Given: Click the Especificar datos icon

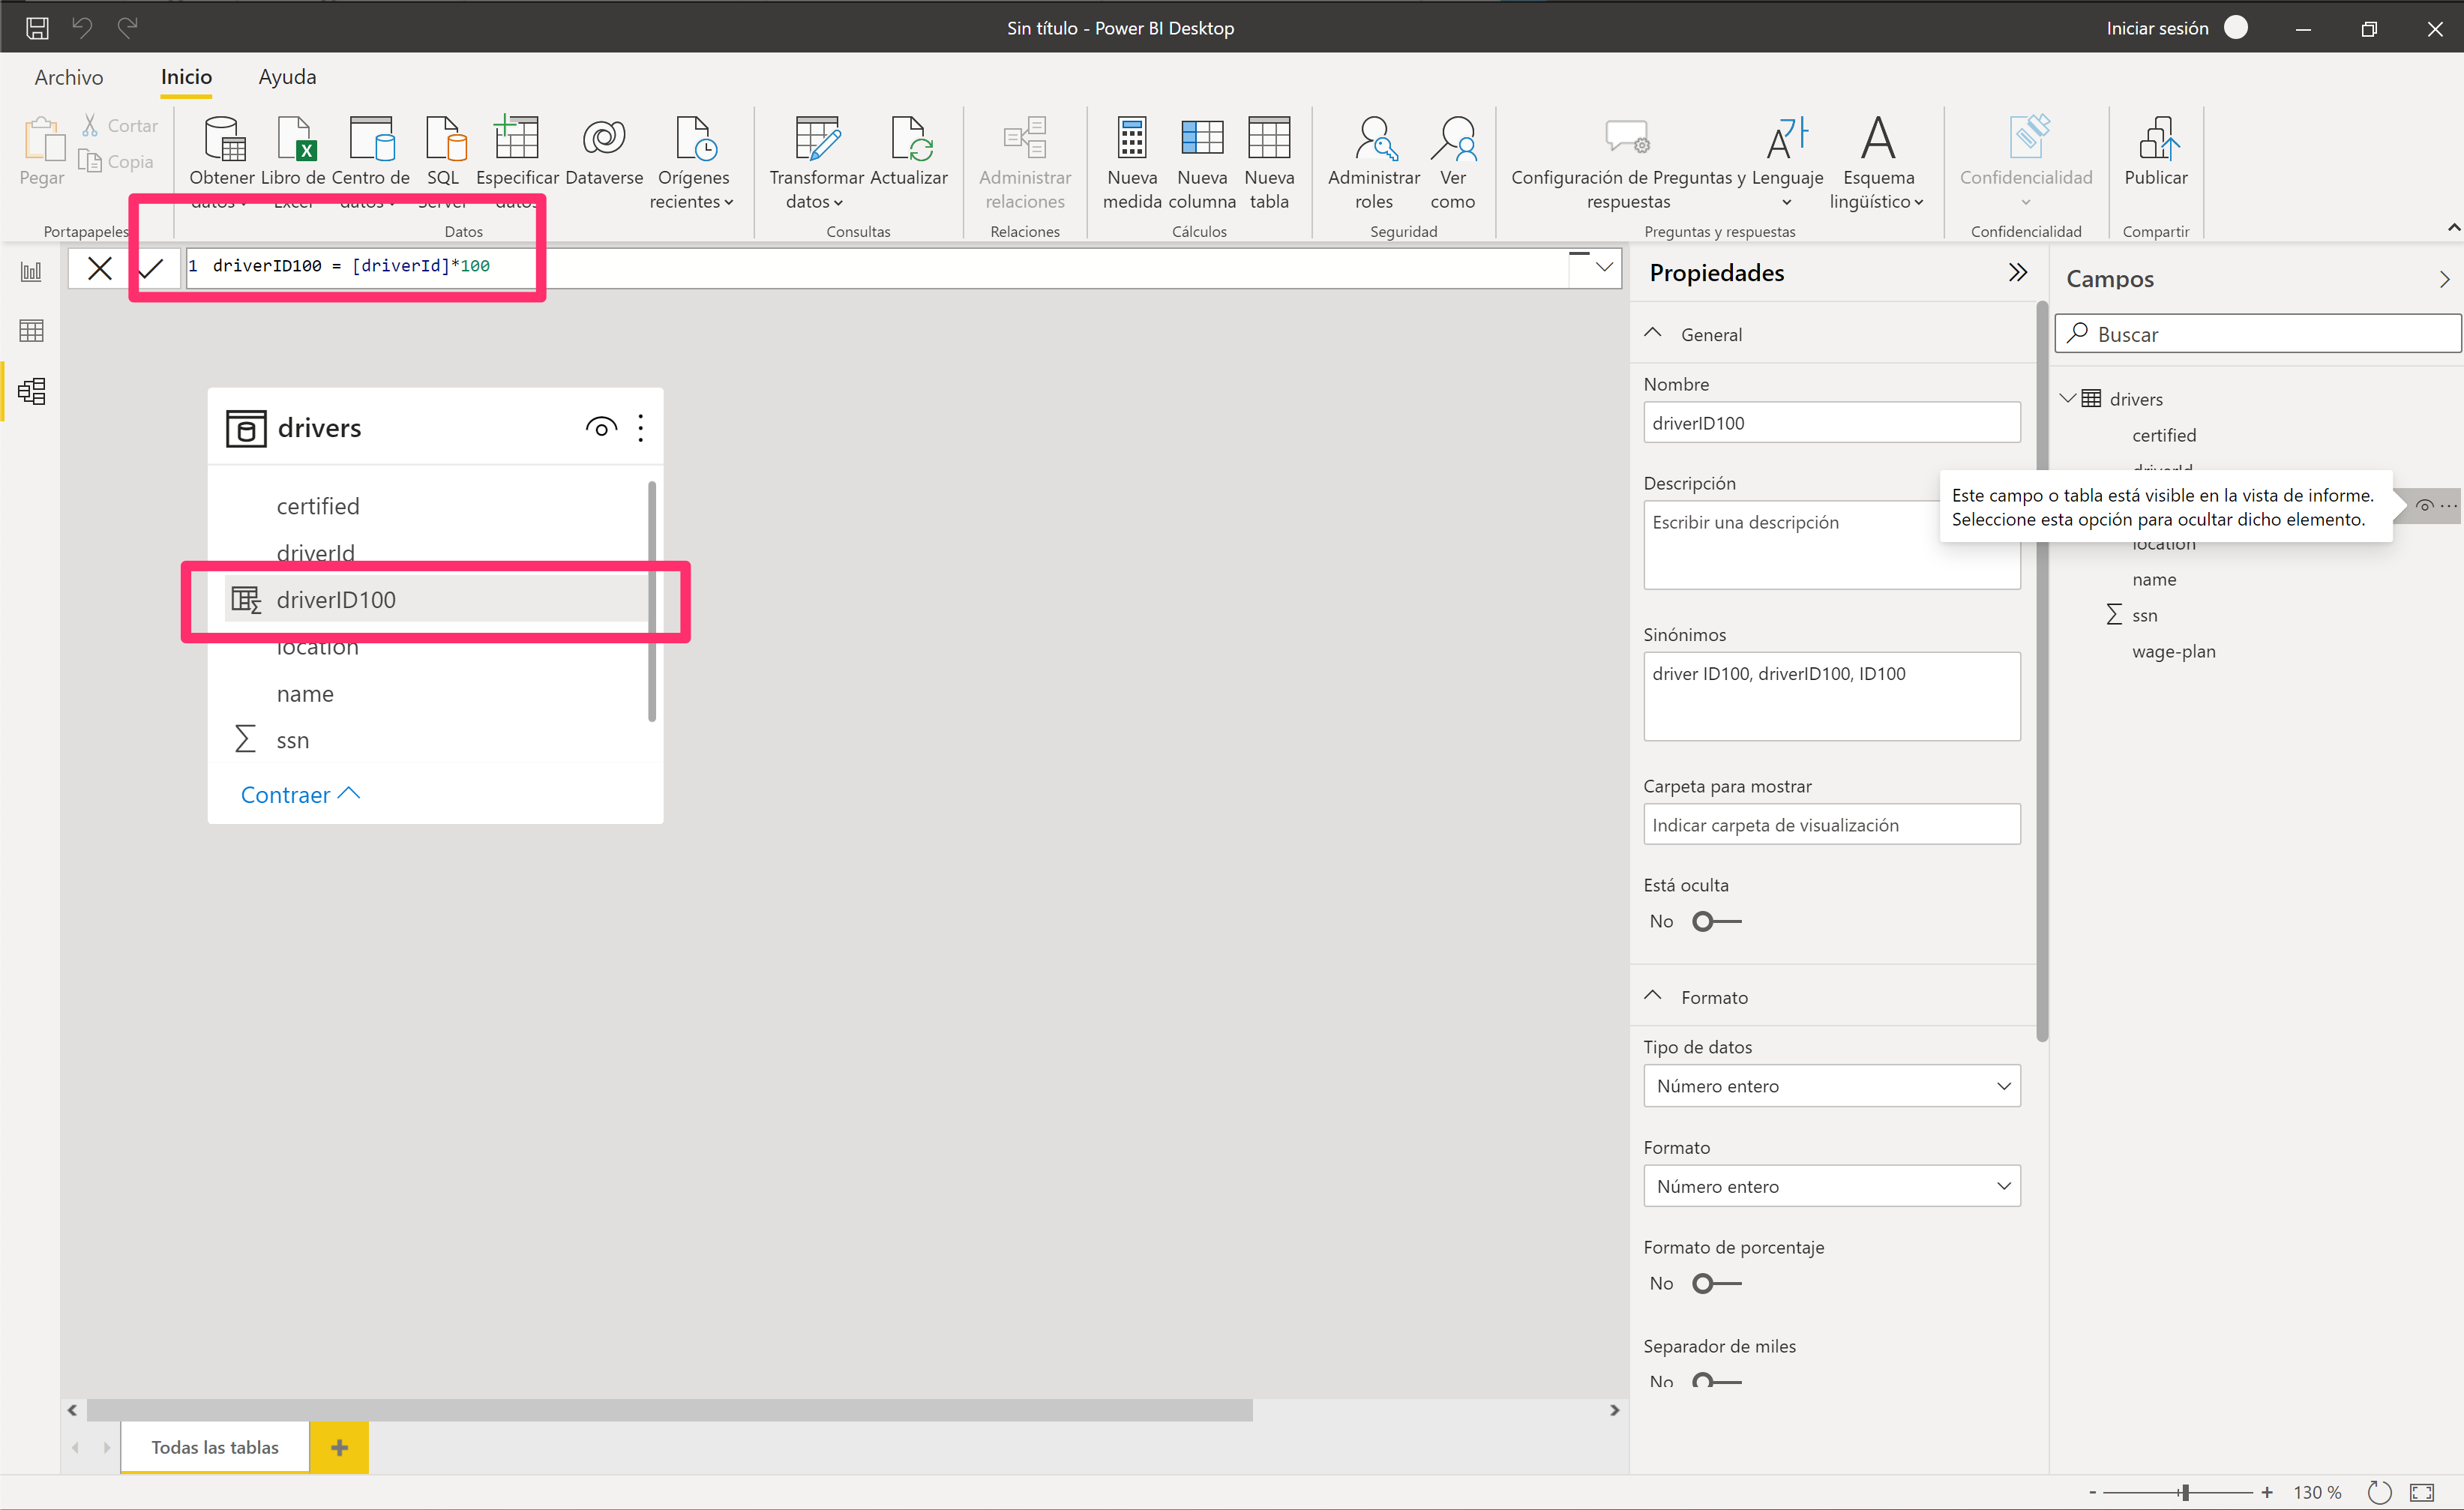Looking at the screenshot, I should point(516,136).
